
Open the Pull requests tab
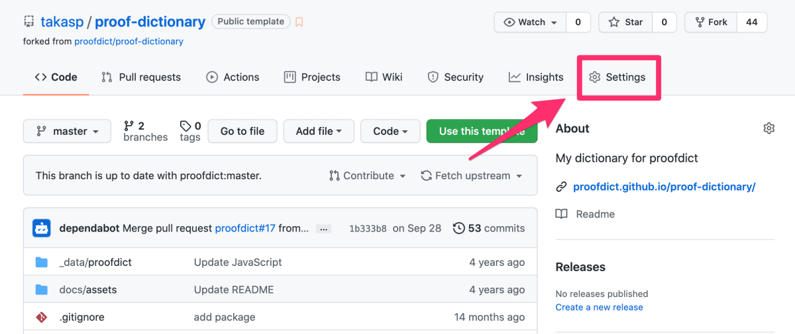(141, 77)
